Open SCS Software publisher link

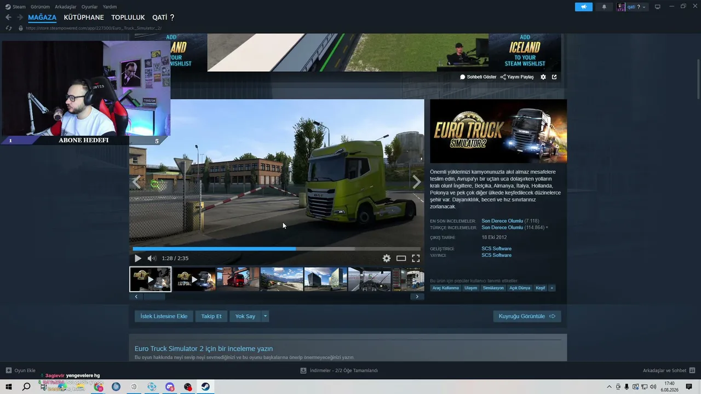[496, 255]
